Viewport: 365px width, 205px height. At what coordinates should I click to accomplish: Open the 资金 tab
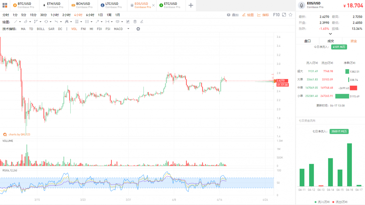[x=354, y=41]
